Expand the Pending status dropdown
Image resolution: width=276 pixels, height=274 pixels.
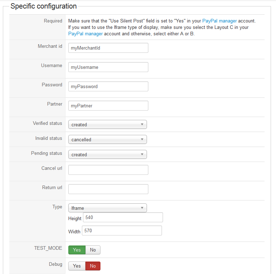pyautogui.click(x=107, y=154)
